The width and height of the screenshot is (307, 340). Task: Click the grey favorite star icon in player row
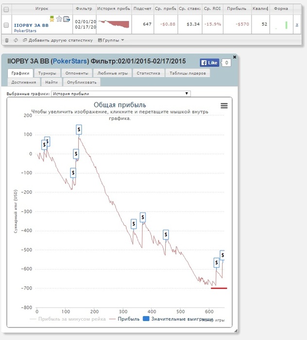59,19
